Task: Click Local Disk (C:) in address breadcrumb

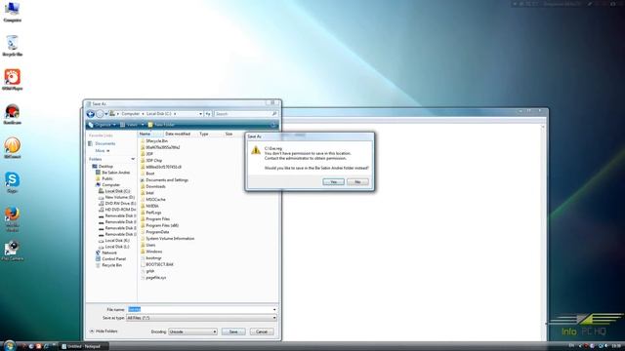Action: coord(158,114)
